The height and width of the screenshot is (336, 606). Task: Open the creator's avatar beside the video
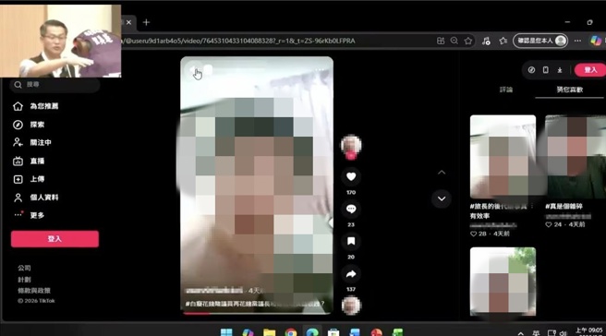point(351,145)
